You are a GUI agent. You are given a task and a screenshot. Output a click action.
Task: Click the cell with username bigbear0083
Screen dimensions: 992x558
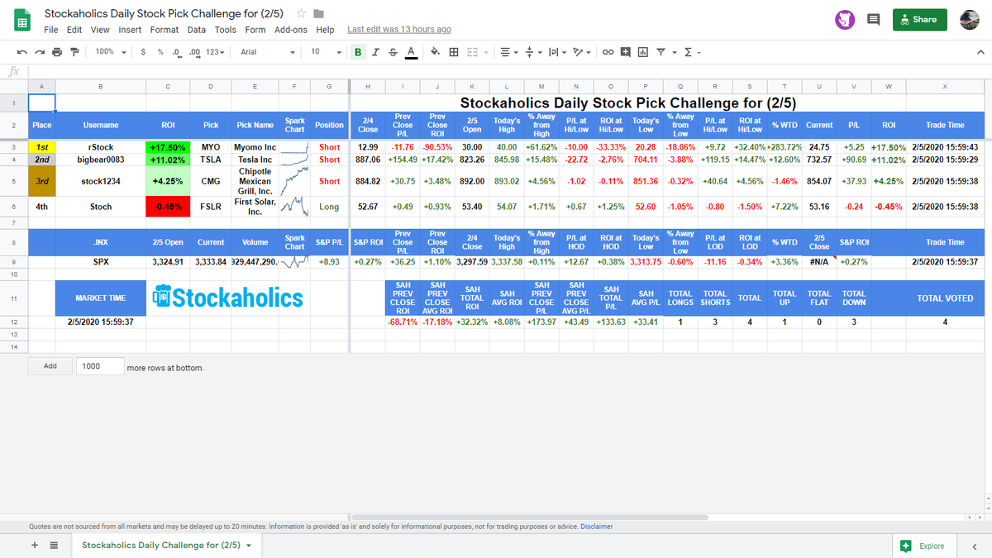point(101,160)
